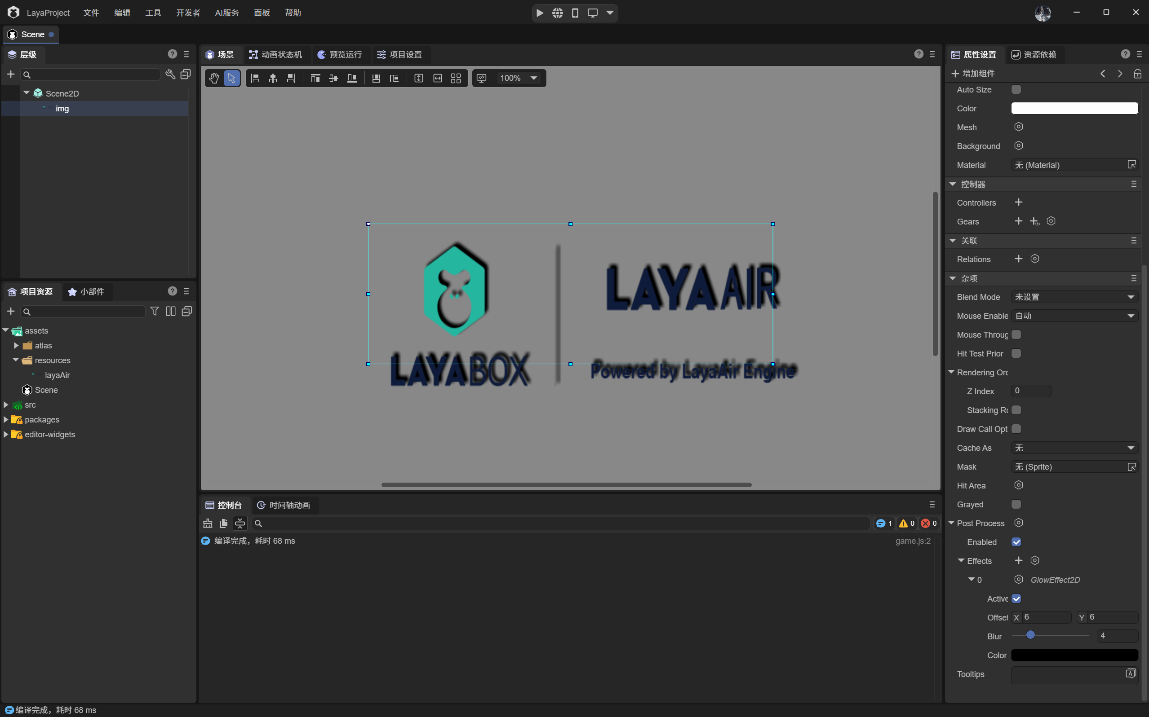Click the add plus icon next to Controllers
Screen dimensions: 1149x717
[x=1018, y=202]
